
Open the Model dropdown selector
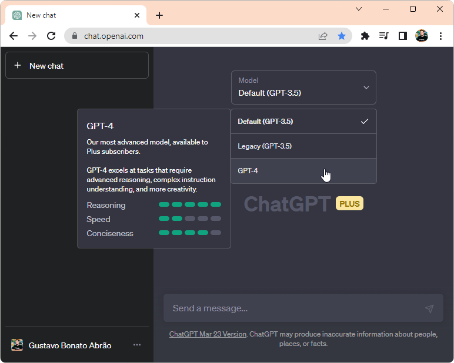coord(303,88)
